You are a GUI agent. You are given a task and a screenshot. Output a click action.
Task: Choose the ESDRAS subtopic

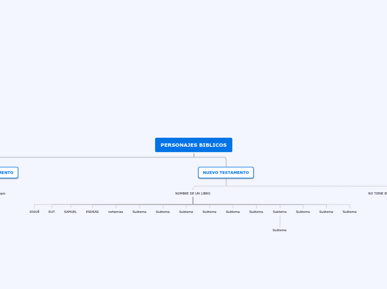(92, 212)
